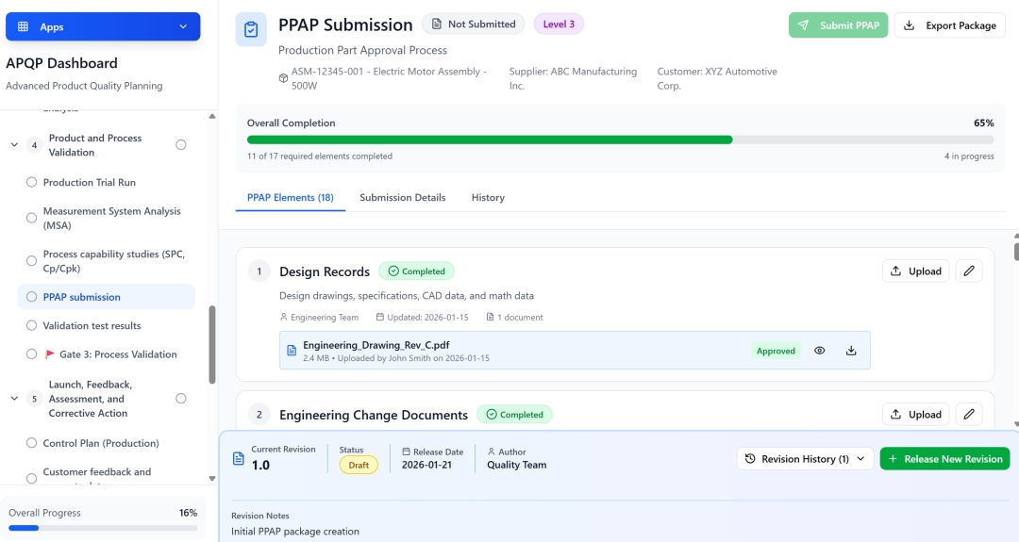
Task: Select the PPAP submission item
Action: tap(106, 297)
